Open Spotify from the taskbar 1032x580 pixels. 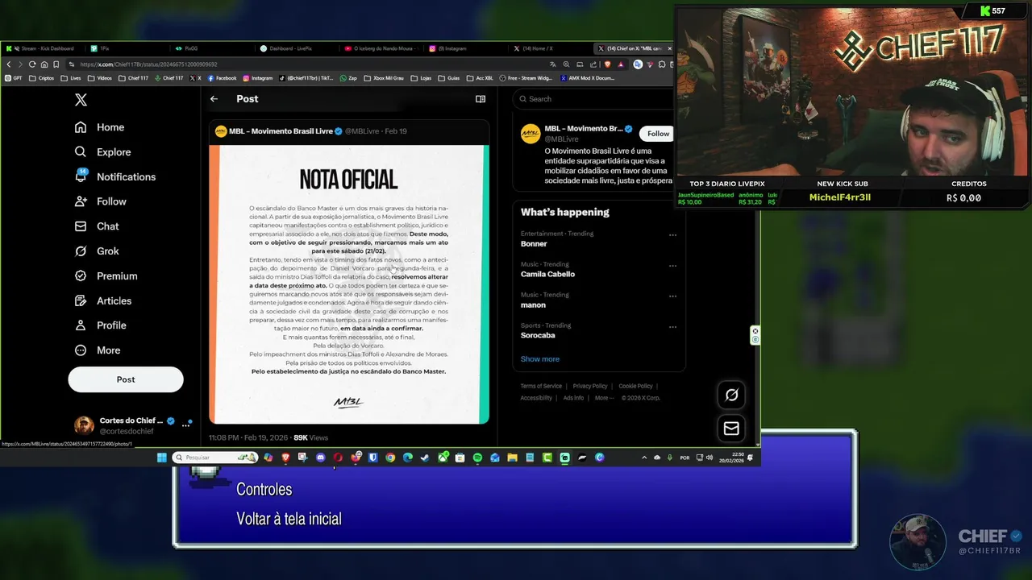pos(477,458)
